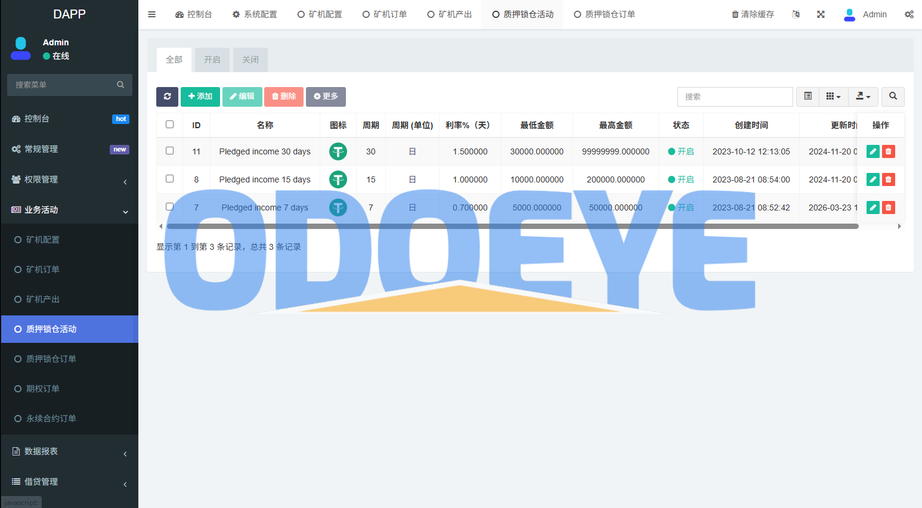The height and width of the screenshot is (508, 922).
Task: Click the language translate icon in header
Action: pos(796,14)
